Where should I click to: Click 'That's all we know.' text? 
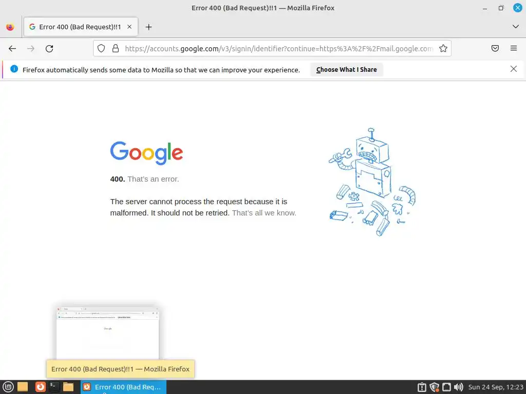pyautogui.click(x=264, y=213)
